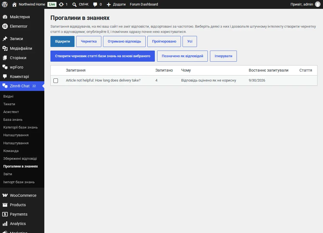Click the Elementor icon in the sidebar
323x233 pixels.
tap(5, 26)
